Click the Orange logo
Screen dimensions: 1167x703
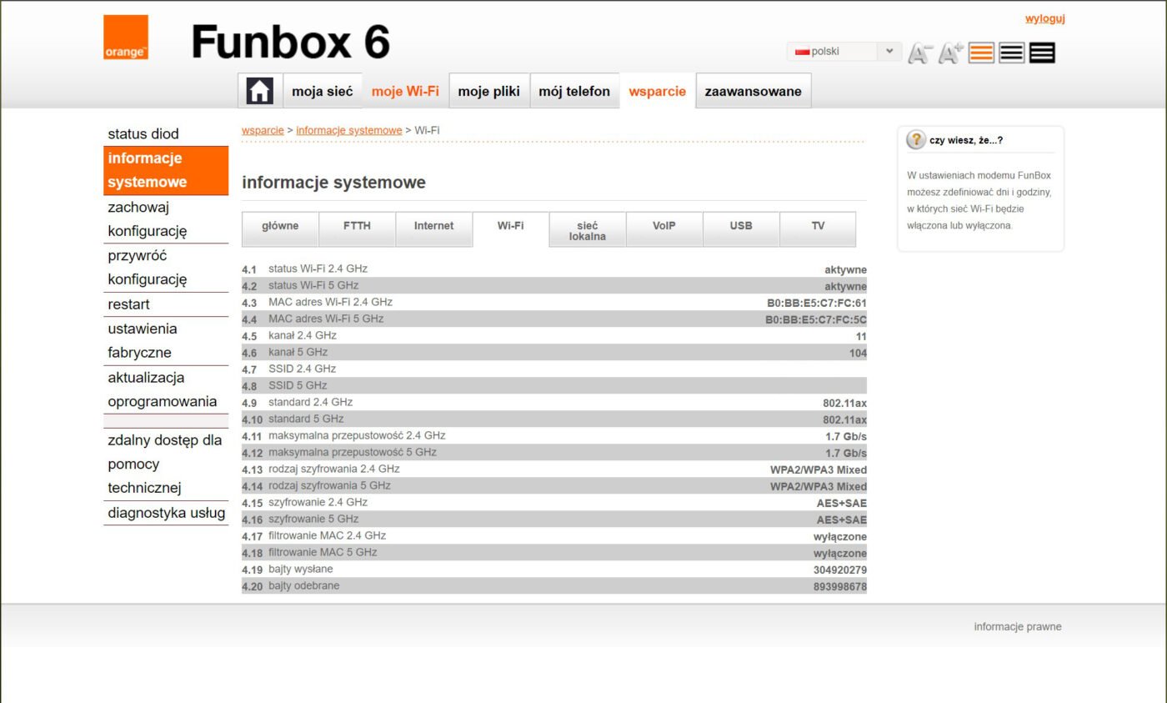coord(123,38)
